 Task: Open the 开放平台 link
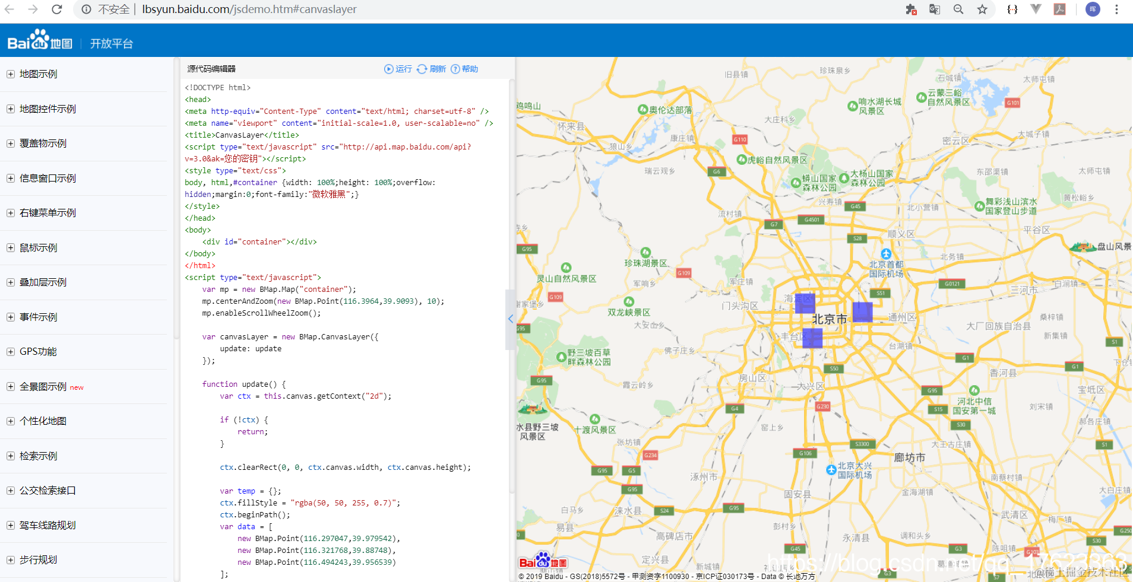coord(112,43)
